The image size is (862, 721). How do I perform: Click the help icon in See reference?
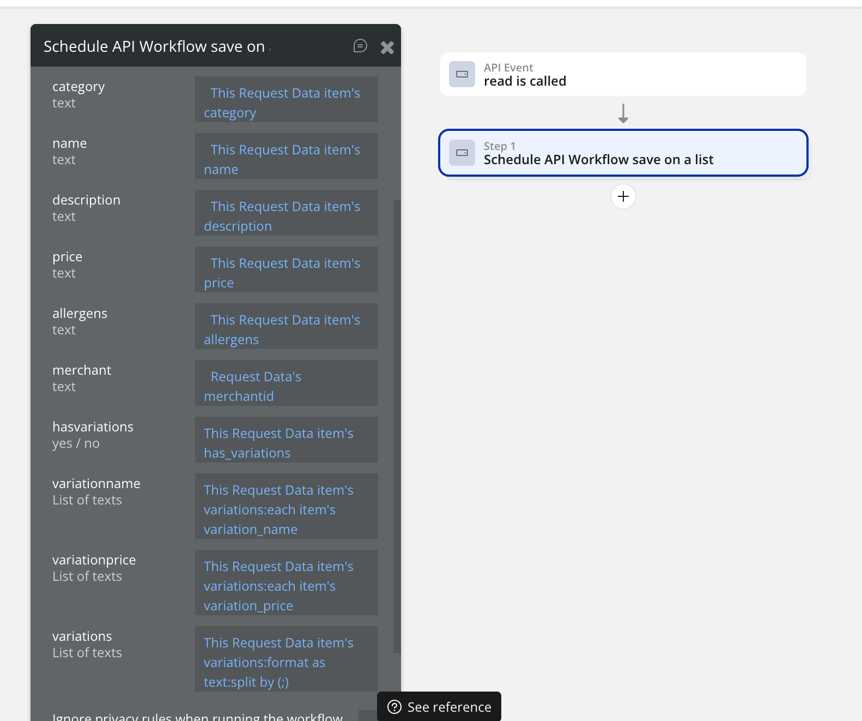(394, 707)
